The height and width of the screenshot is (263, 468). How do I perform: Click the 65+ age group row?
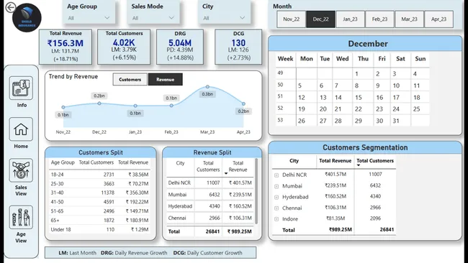click(99, 221)
